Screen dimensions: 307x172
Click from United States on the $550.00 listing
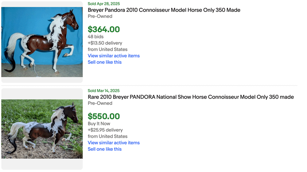click(x=107, y=136)
